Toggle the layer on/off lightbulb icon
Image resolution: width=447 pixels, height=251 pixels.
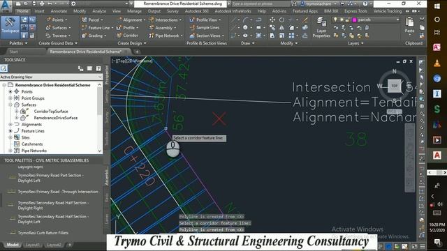pyautogui.click(x=335, y=20)
